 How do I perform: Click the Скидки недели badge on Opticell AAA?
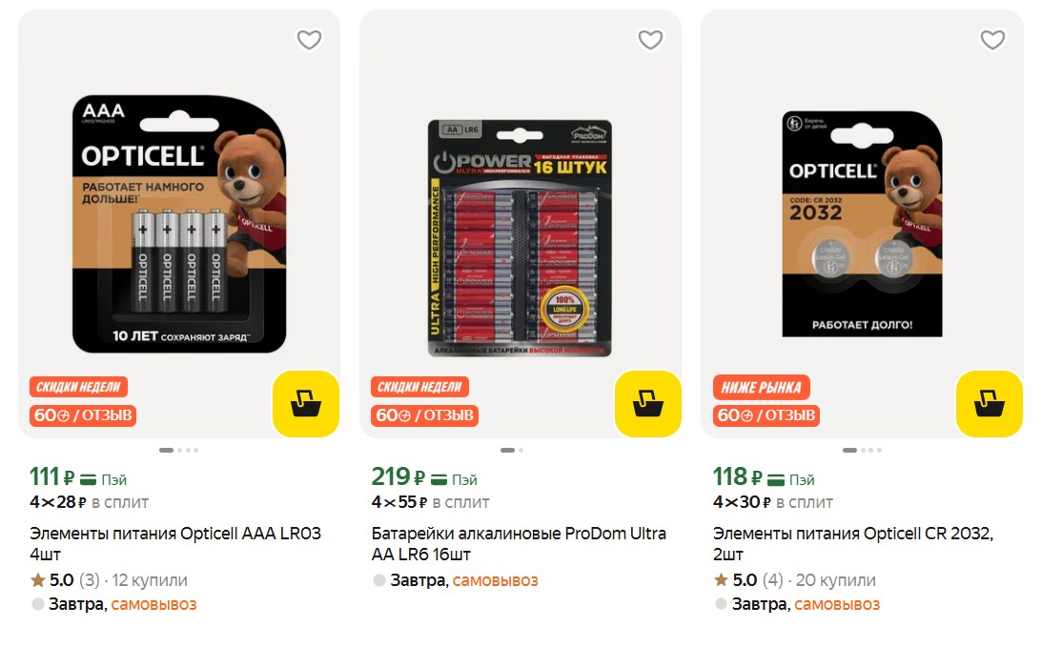tap(78, 387)
